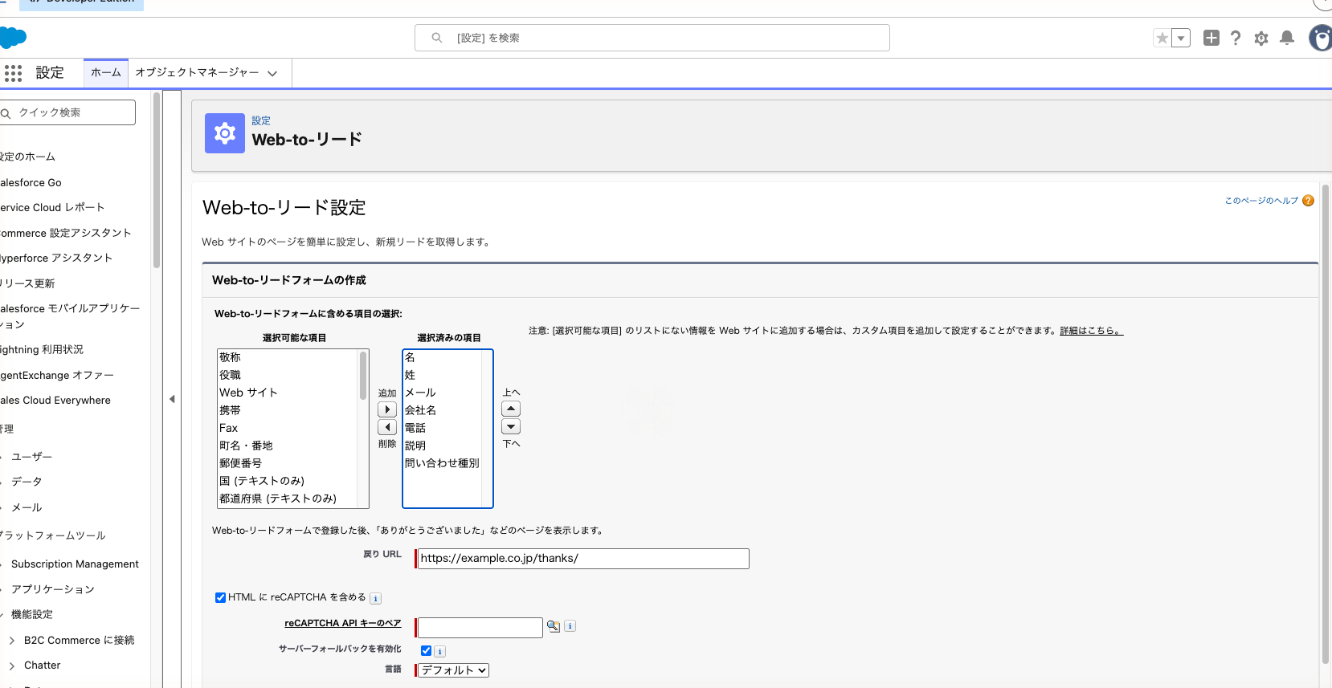This screenshot has width=1332, height=688.
Task: Open the オブジェクトマネージャー tab
Action: tap(197, 72)
